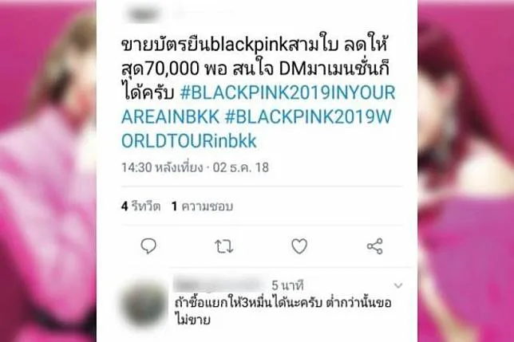View the 4 รีทวีต retweets list
The image size is (514, 342).
140,206
